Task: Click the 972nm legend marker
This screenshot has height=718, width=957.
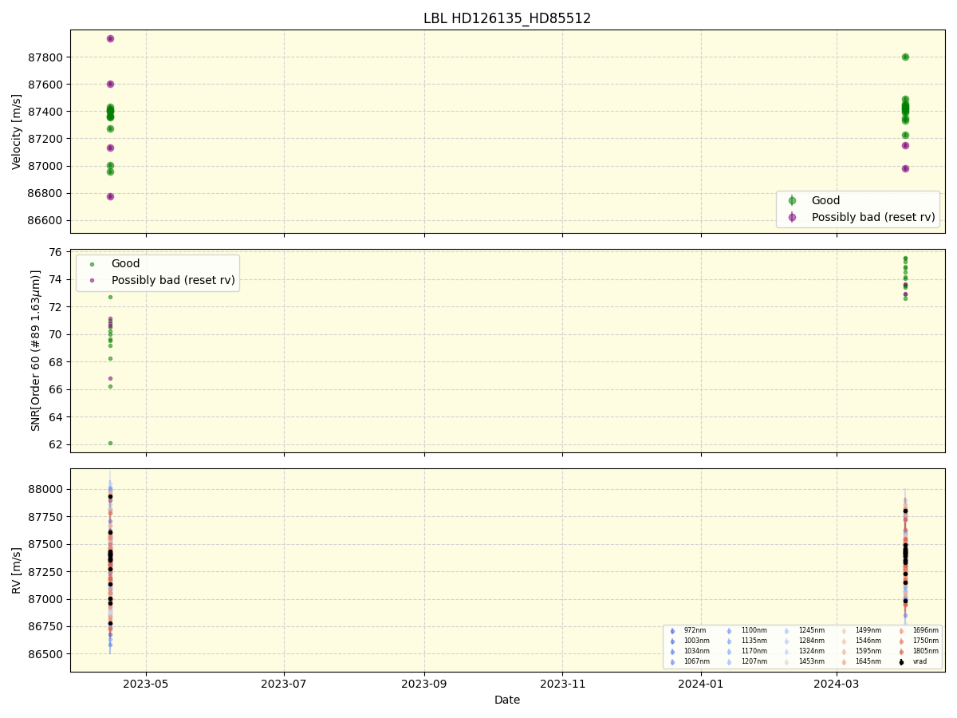Action: tap(672, 630)
